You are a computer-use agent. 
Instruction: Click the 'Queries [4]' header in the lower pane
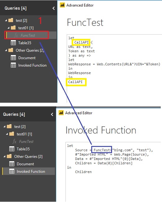[x=14, y=115]
